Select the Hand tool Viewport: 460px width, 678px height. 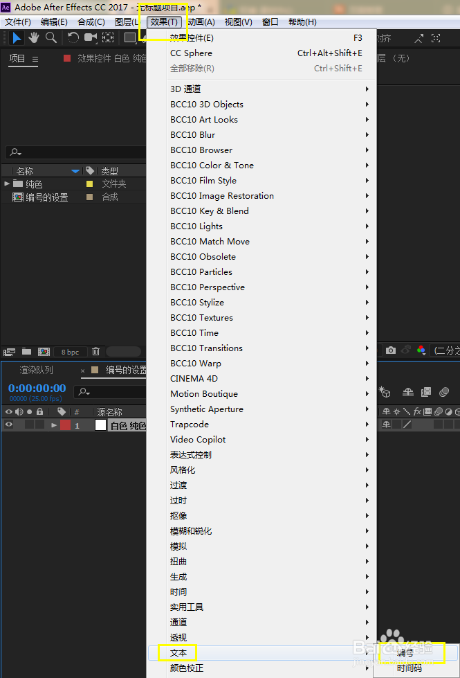(34, 38)
